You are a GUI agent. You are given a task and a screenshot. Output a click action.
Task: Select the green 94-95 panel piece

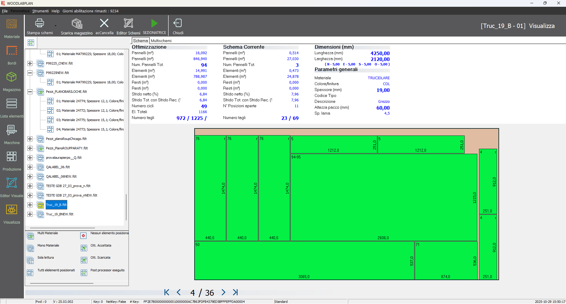(383, 197)
